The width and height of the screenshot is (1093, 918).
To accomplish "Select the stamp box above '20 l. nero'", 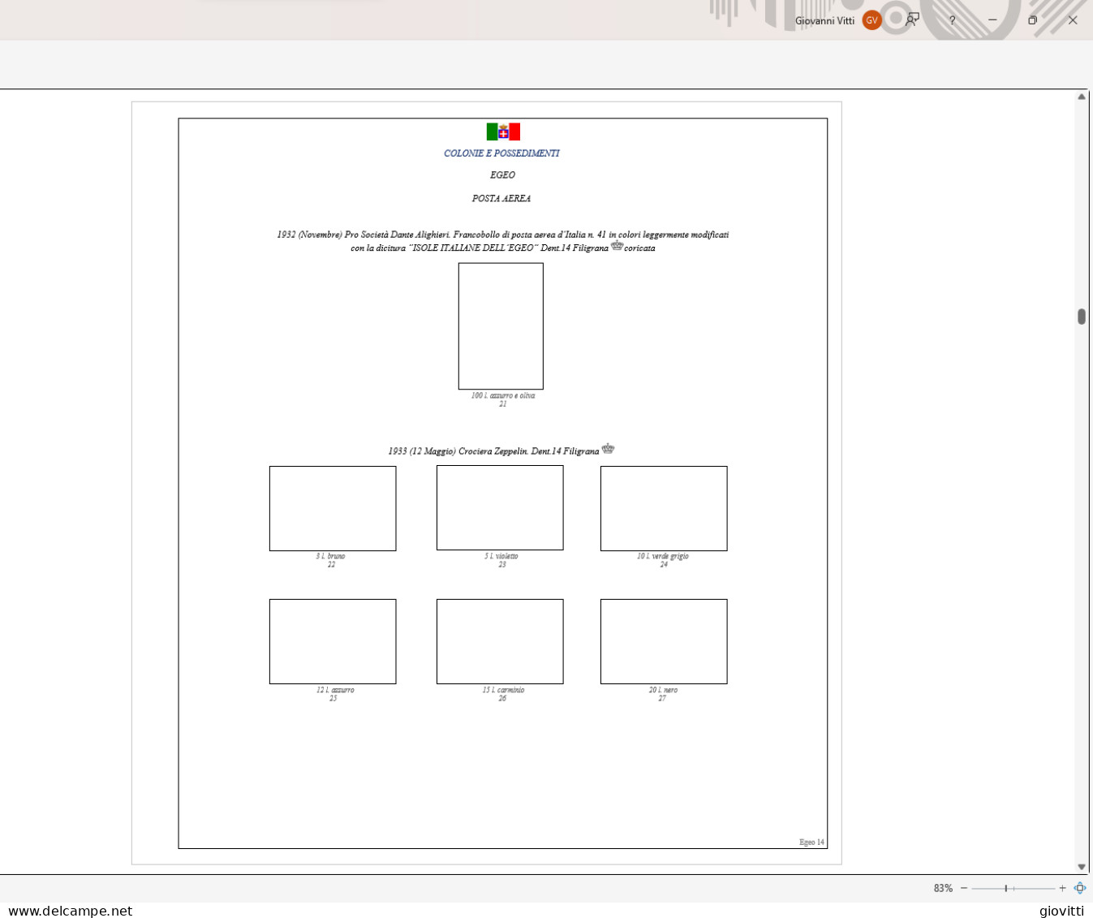I will (664, 641).
